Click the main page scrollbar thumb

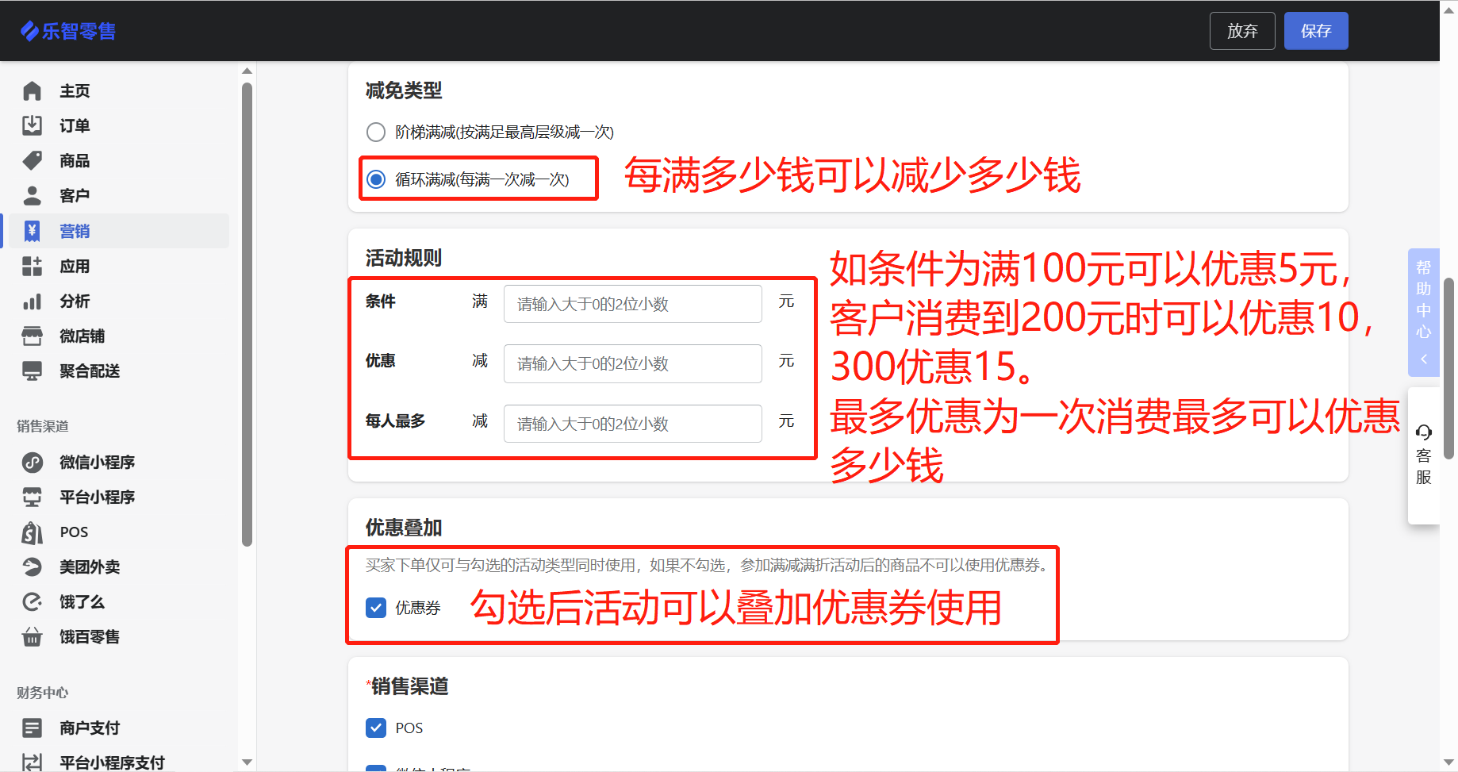[1449, 368]
